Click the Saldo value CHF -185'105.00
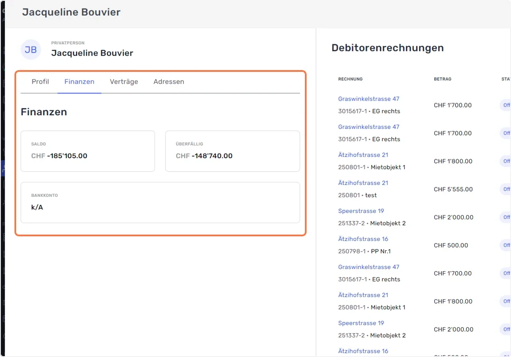This screenshot has width=511, height=357. (59, 156)
